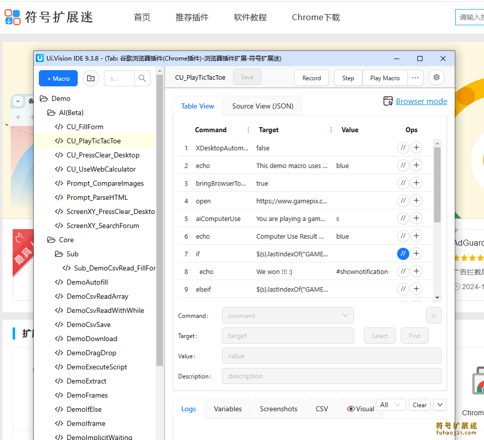Add a command after row 7 if

click(416, 254)
